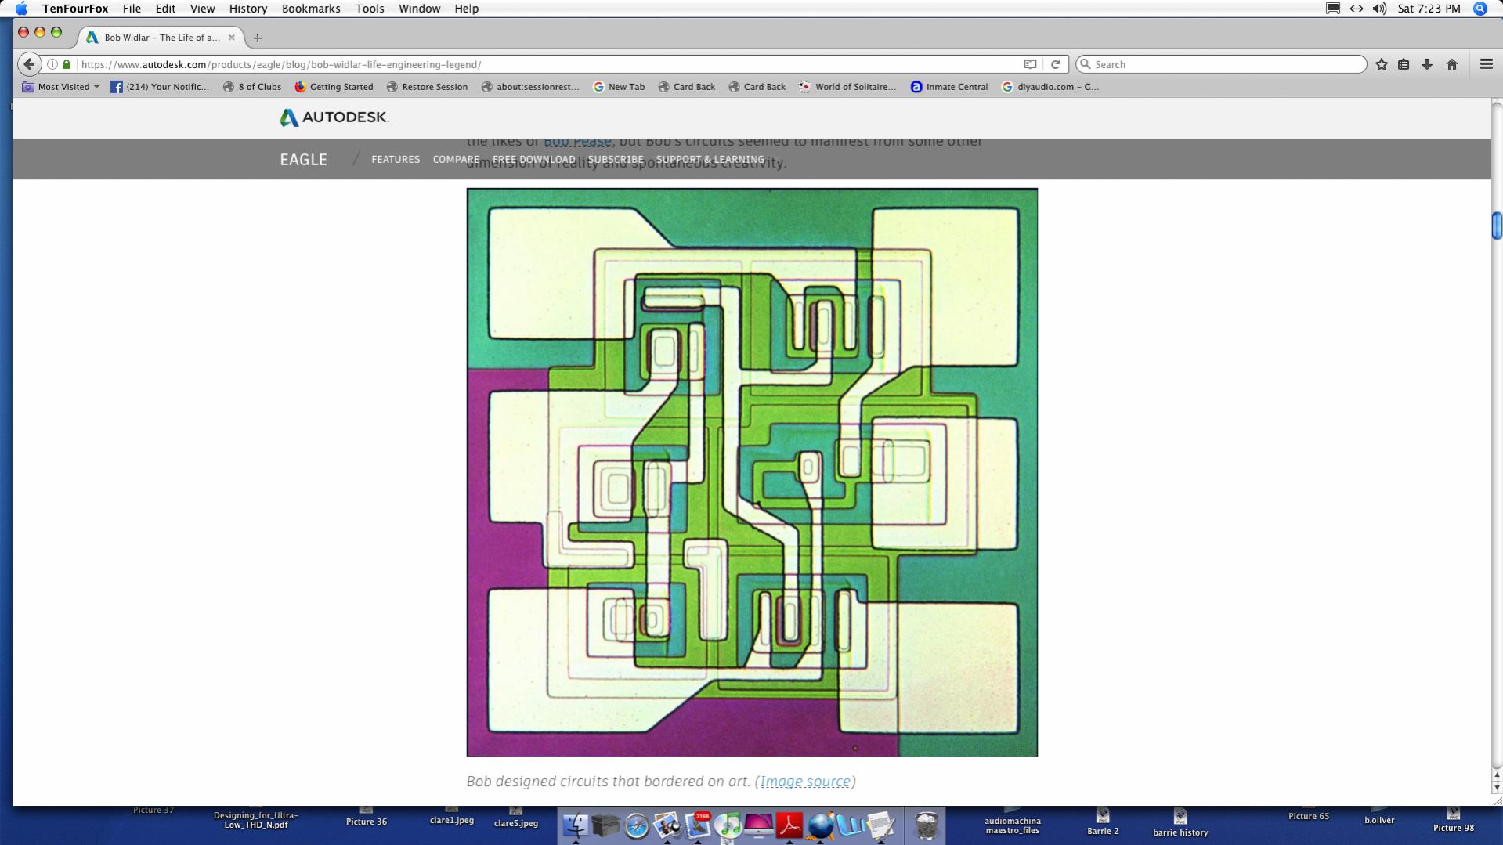
Task: Open the purple iMac display icon in Dock
Action: pyautogui.click(x=758, y=825)
